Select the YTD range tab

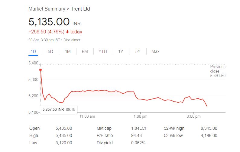pos(103,51)
